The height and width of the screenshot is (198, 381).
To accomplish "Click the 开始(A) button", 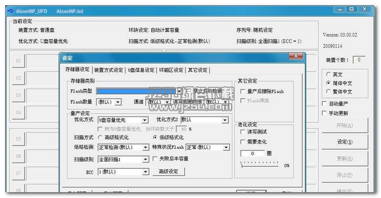I will 344,125.
